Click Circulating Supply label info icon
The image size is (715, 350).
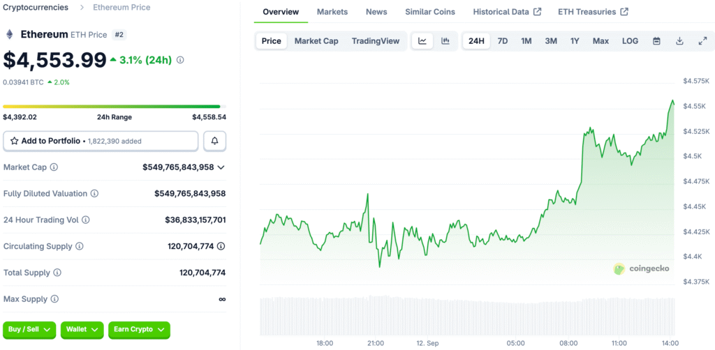(80, 246)
